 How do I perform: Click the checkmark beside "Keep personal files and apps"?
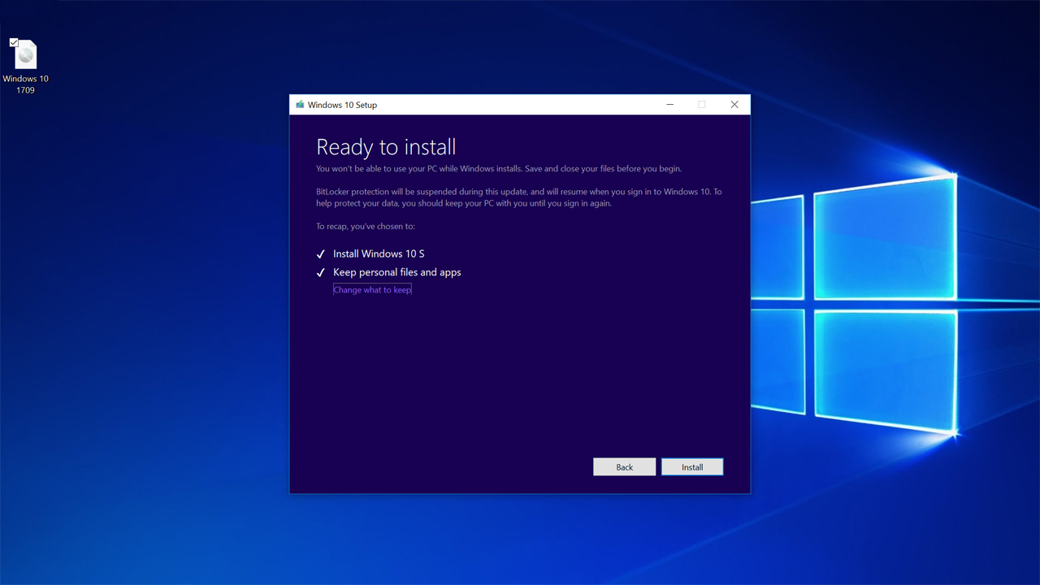click(320, 272)
